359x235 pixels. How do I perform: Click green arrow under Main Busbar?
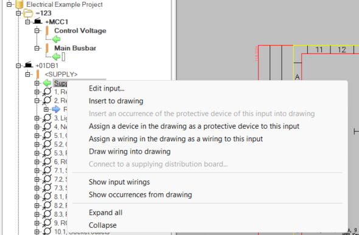tap(56, 56)
